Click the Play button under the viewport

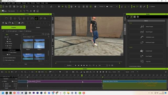pos(76,65)
